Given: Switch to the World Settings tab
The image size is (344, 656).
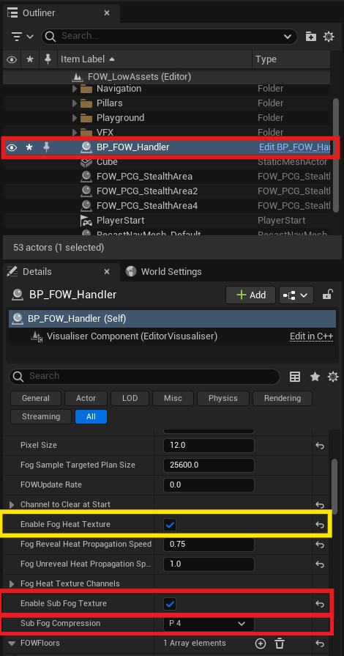Looking at the screenshot, I should (164, 272).
